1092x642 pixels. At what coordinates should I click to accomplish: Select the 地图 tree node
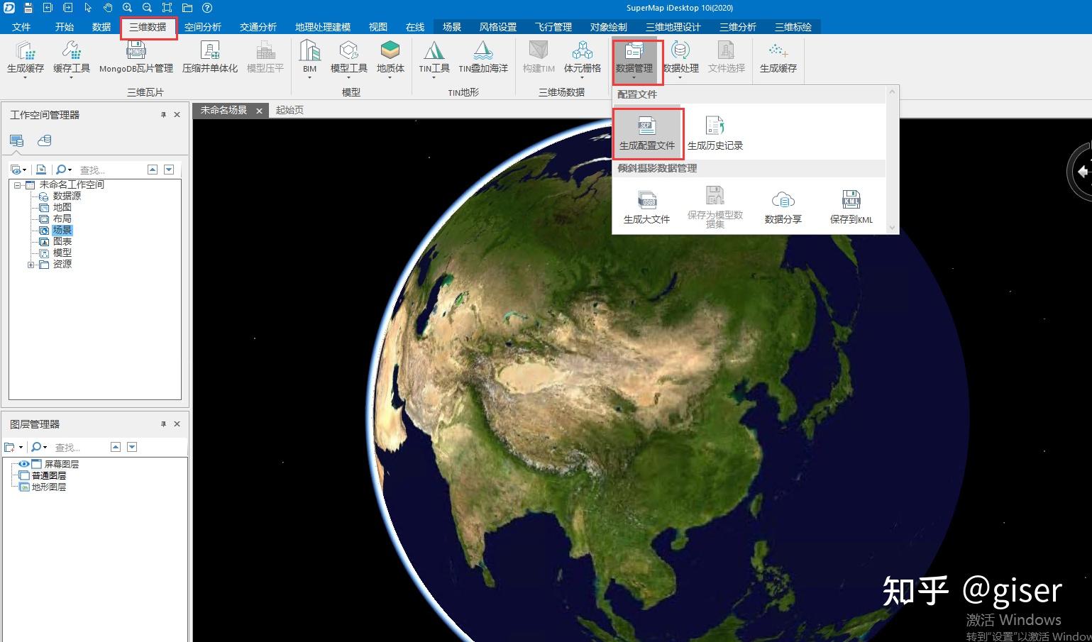(62, 207)
